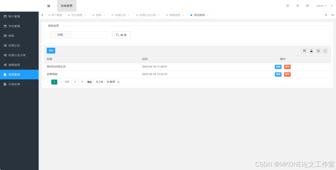The image size is (336, 170).
Task: Open 校园公告分类 in the sidebar
Action: [x=19, y=55]
